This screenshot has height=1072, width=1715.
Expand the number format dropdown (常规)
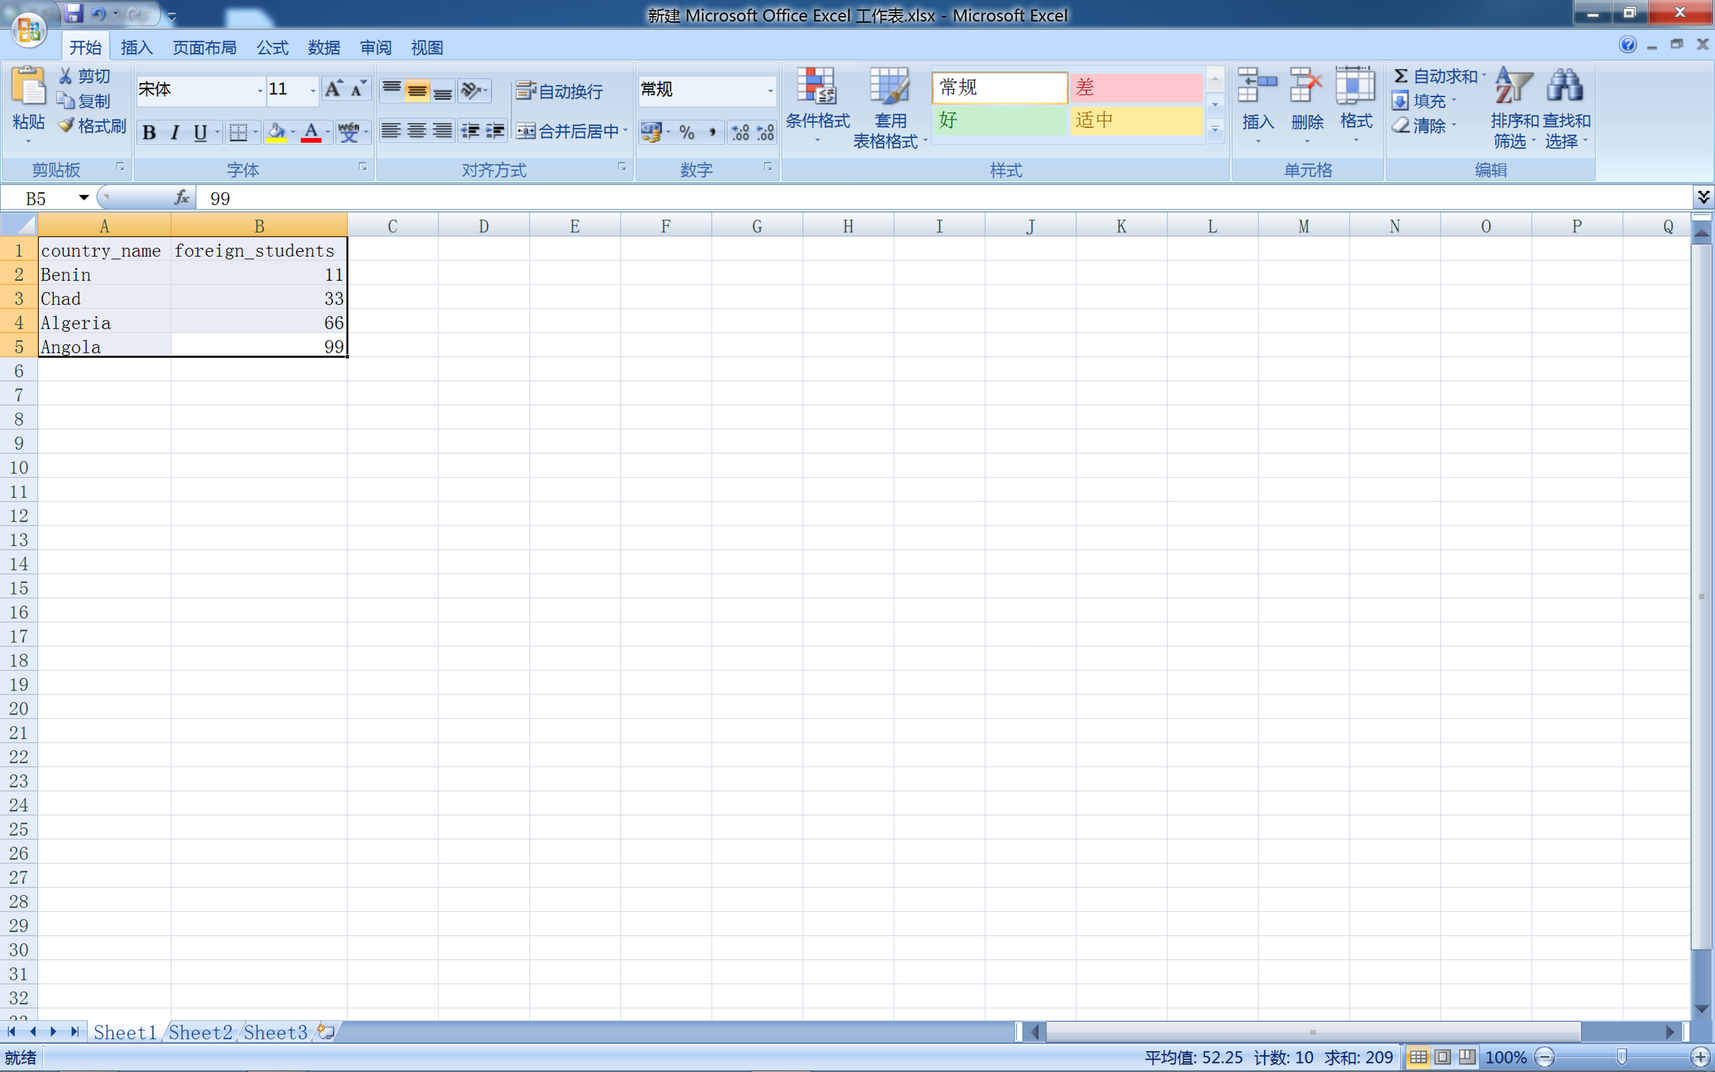(x=769, y=90)
